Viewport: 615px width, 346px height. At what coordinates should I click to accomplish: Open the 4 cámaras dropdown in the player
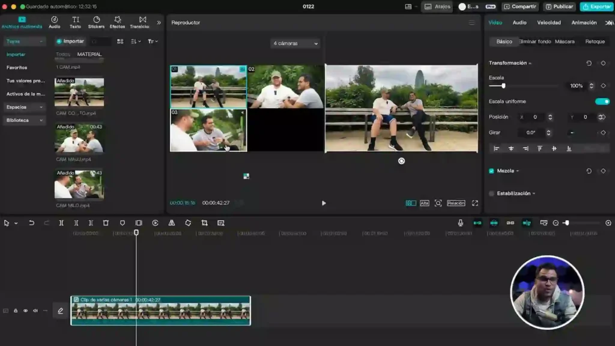point(294,43)
